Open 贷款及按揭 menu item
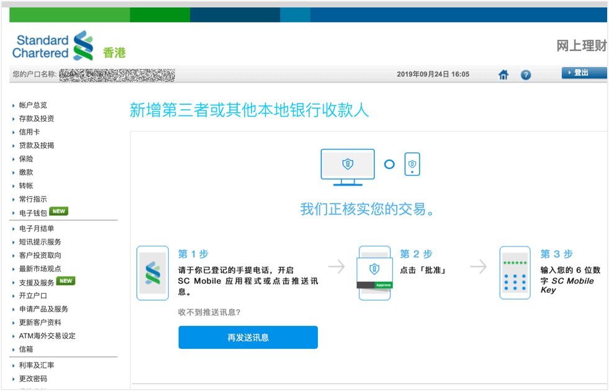Viewport: 609px width, 391px height. 37,145
